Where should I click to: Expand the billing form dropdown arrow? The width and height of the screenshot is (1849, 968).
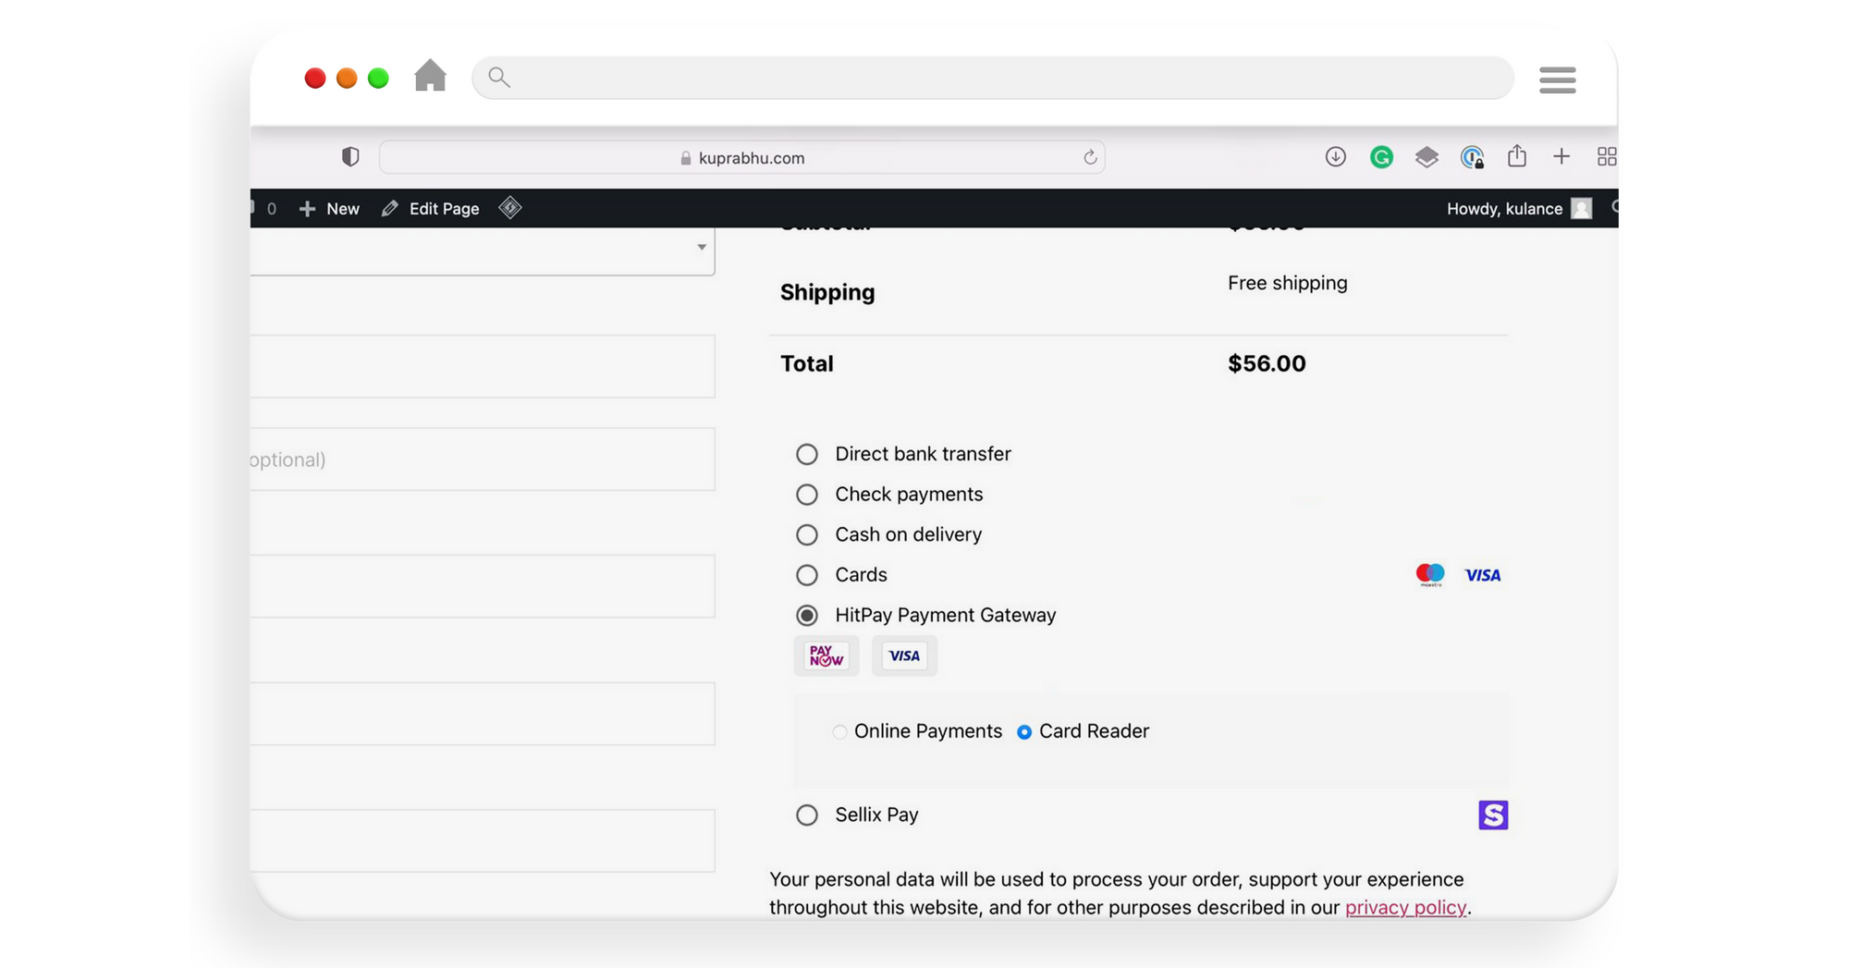[x=701, y=247]
